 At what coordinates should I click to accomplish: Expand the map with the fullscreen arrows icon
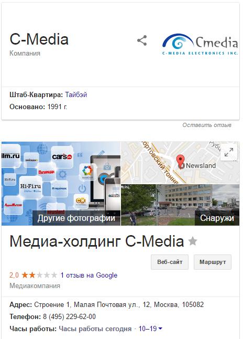pos(229,152)
